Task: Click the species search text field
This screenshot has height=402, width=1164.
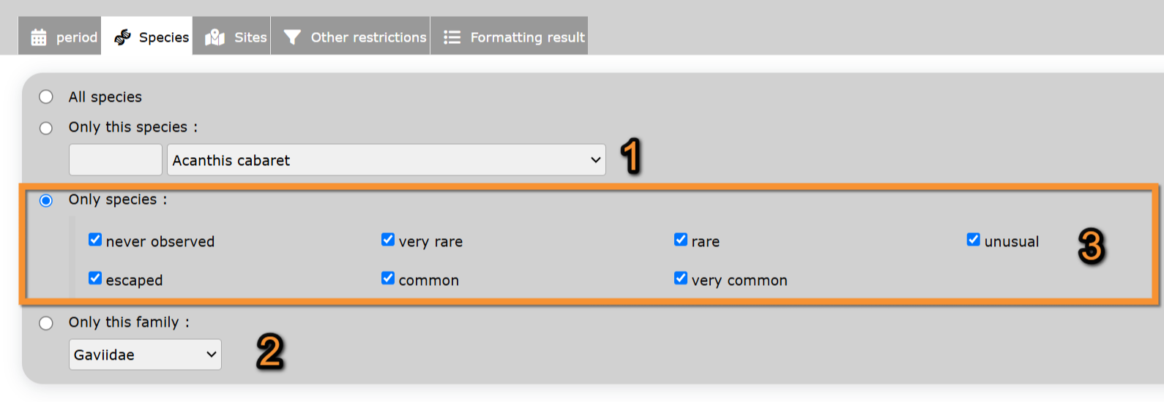Action: click(x=115, y=160)
